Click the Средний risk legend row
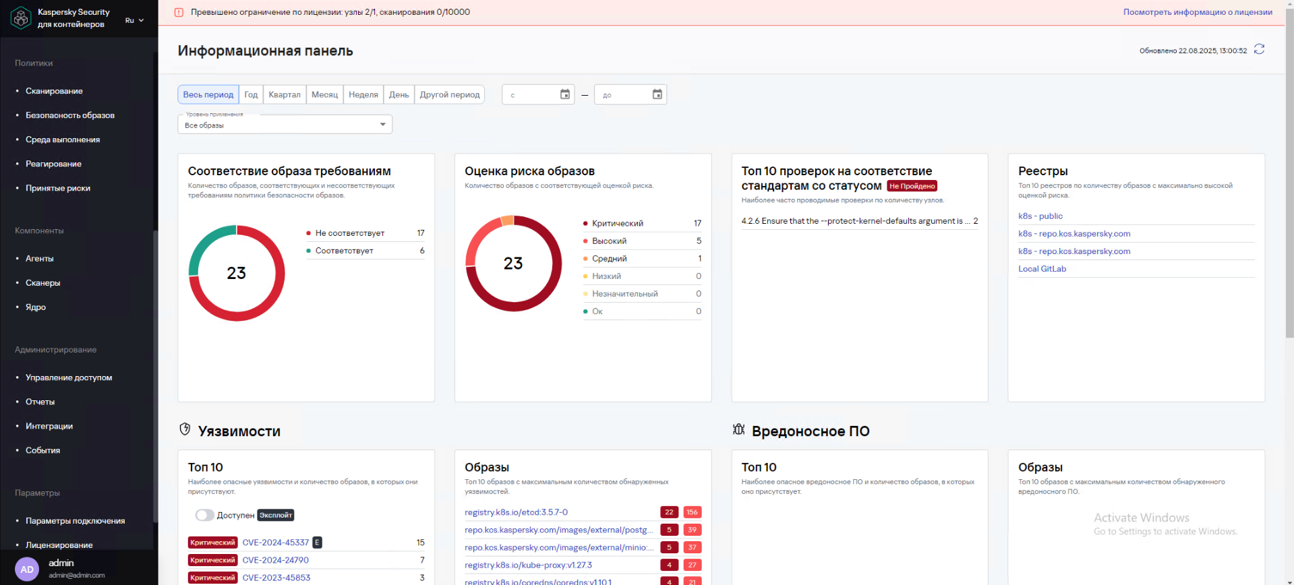The image size is (1294, 585). coord(642,258)
